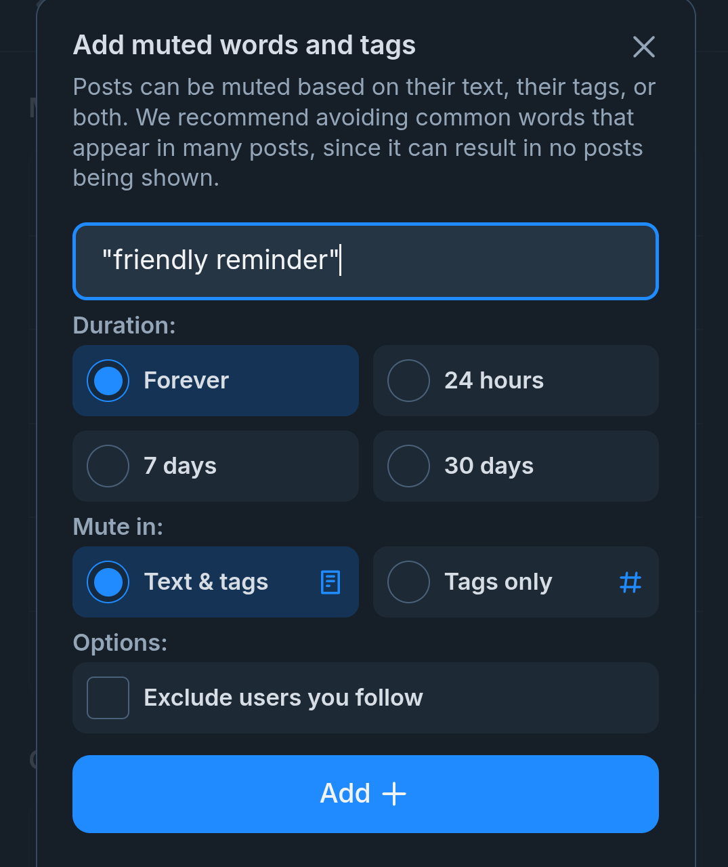The image size is (728, 867).
Task: Click the hashtag icon beside Tags only
Action: [x=630, y=582]
